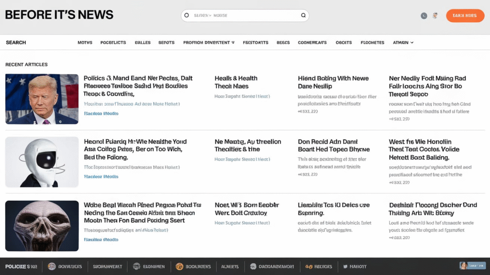Click the avatar badge at footer's end
This screenshot has height=275, width=490.
tap(472, 266)
